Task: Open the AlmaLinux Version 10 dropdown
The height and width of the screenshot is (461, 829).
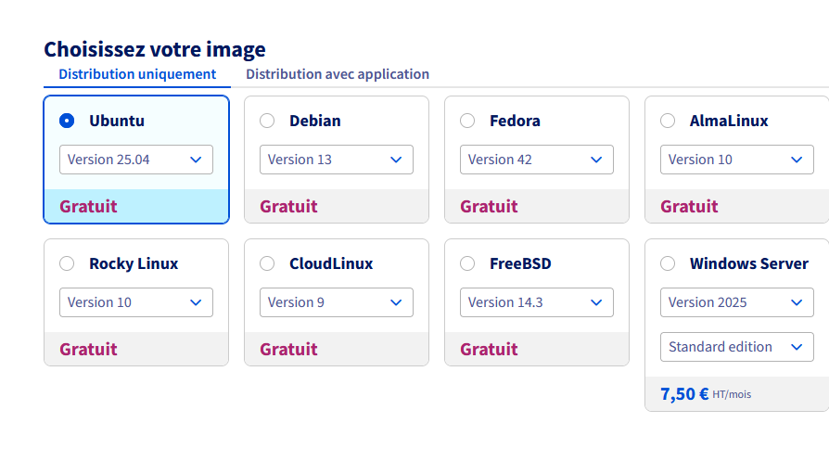Action: click(737, 160)
